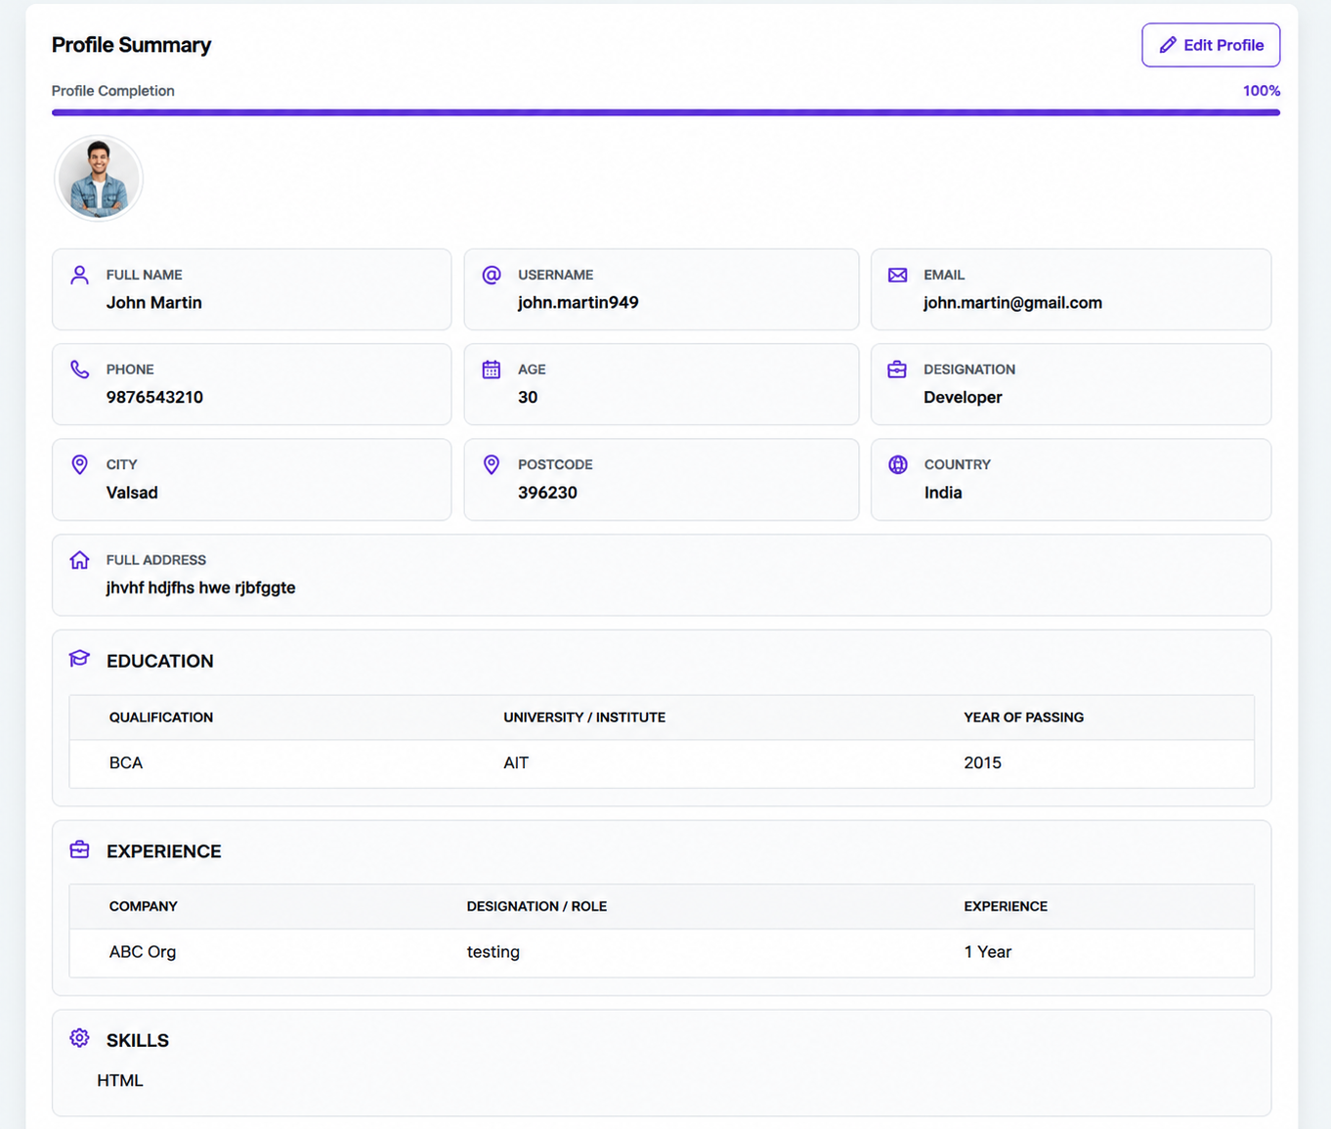1331x1129 pixels.
Task: Click the 2015 year of passing cell
Action: tap(983, 763)
